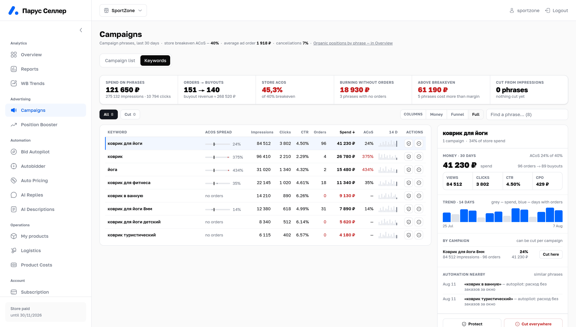Screen dimensions: 576x327
Task: Click the Above Breakeven 61 190 ₽ card
Action: 451,90
